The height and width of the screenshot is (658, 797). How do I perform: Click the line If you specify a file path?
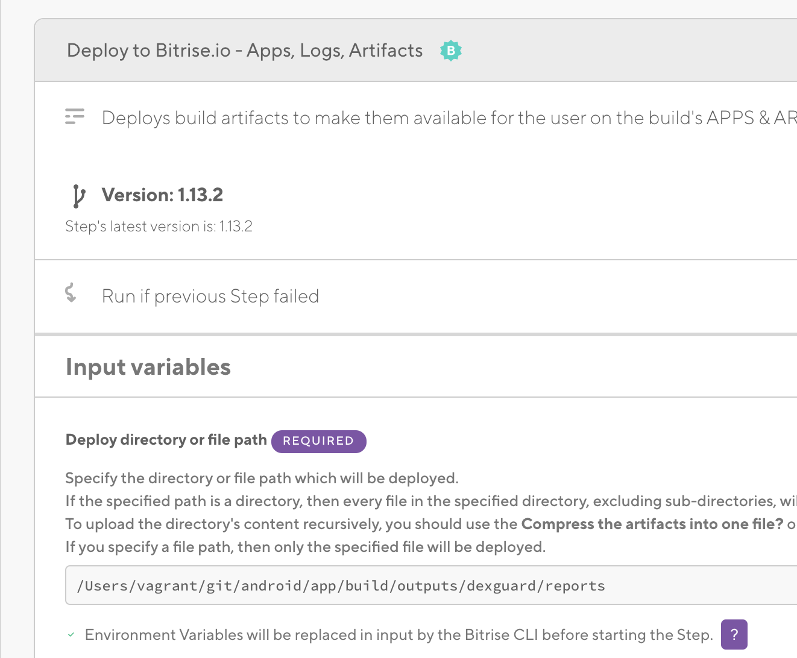(305, 547)
